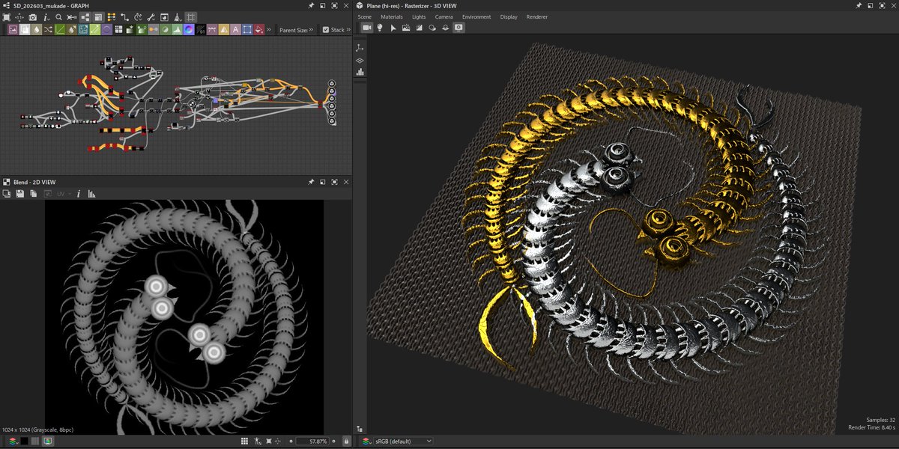Add a Text node with the letter A icon
The width and height of the screenshot is (899, 449).
235,30
